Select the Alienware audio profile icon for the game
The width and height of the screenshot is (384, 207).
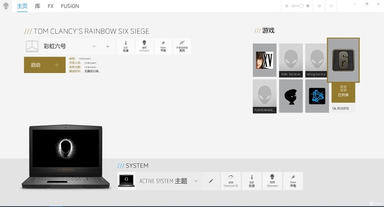point(144,46)
